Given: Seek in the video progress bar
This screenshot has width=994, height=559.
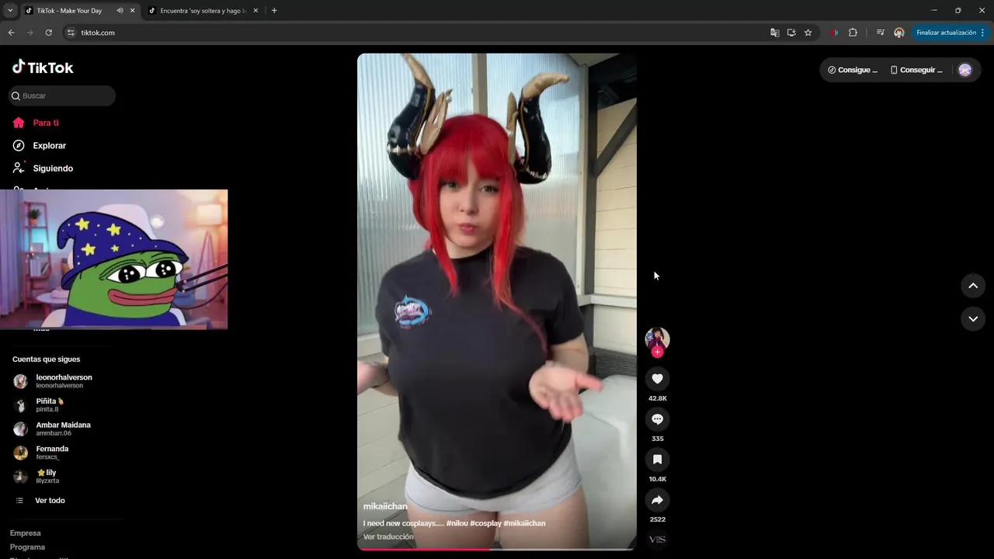Looking at the screenshot, I should click(x=497, y=549).
